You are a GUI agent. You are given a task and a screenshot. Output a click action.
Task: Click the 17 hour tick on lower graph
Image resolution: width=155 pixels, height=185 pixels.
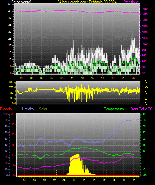(x=104, y=180)
